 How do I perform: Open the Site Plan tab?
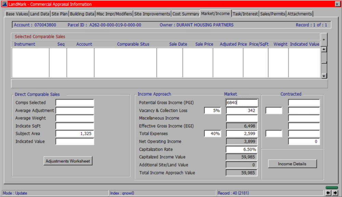coord(60,14)
